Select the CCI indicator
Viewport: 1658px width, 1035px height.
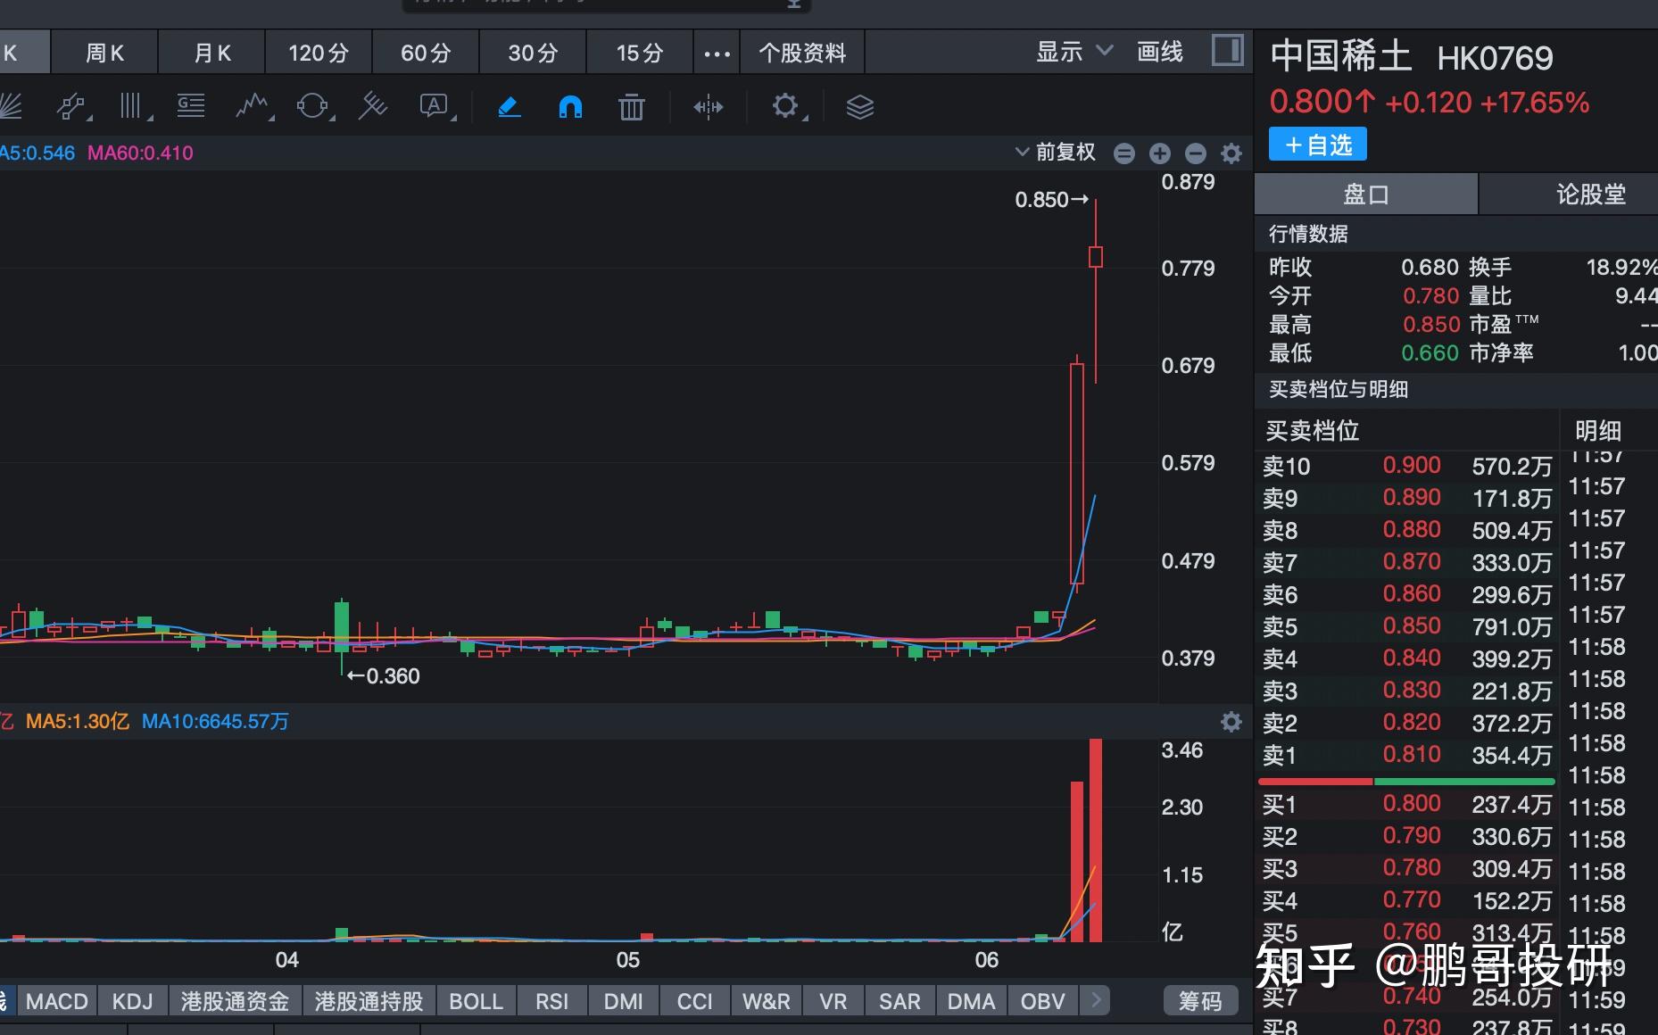[694, 1001]
